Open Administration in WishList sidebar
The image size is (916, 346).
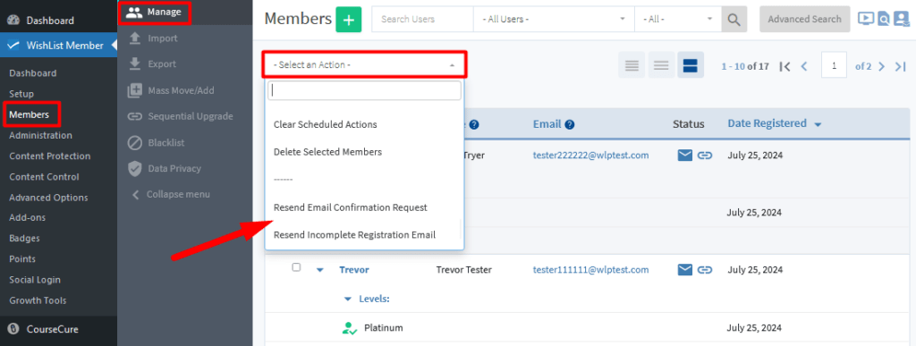point(41,135)
